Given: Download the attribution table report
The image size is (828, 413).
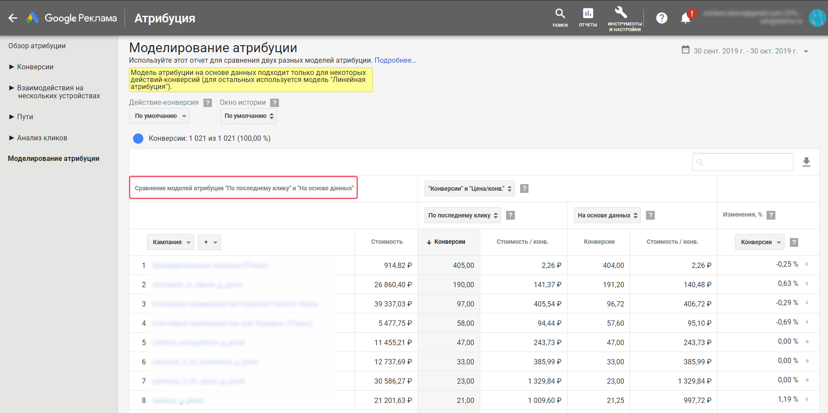Looking at the screenshot, I should 806,162.
